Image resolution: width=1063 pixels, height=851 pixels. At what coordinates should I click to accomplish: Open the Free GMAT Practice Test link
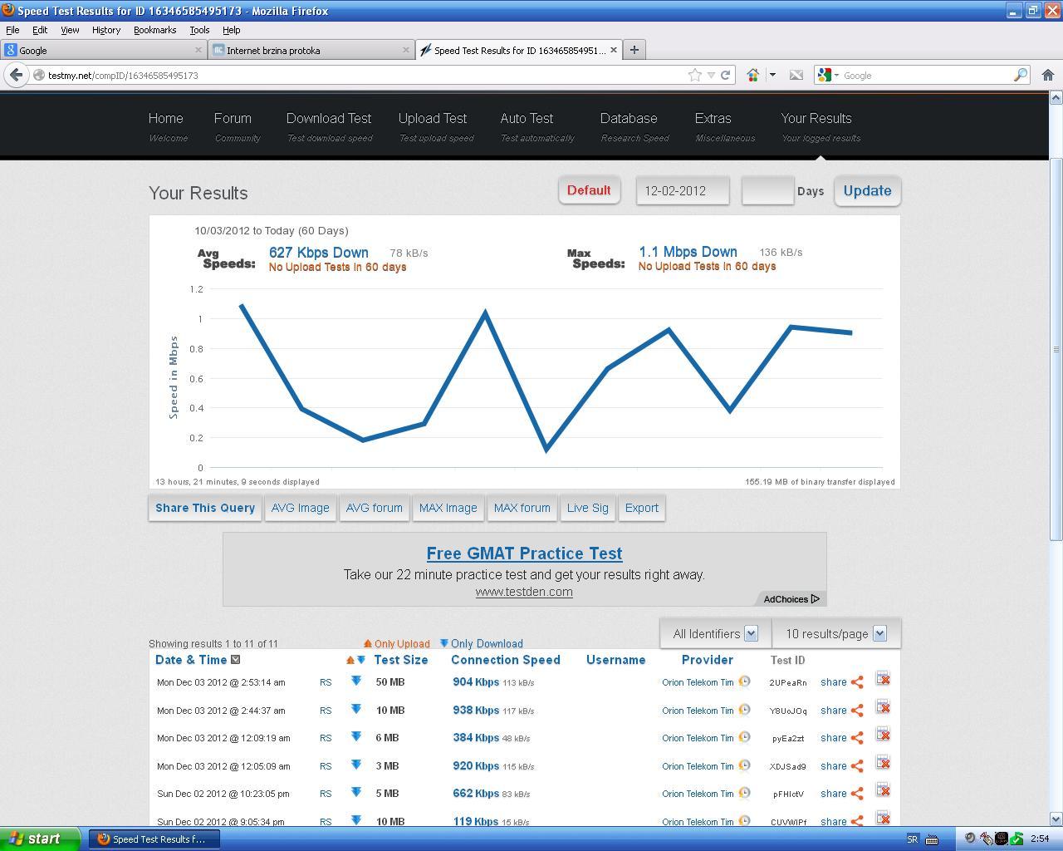524,553
